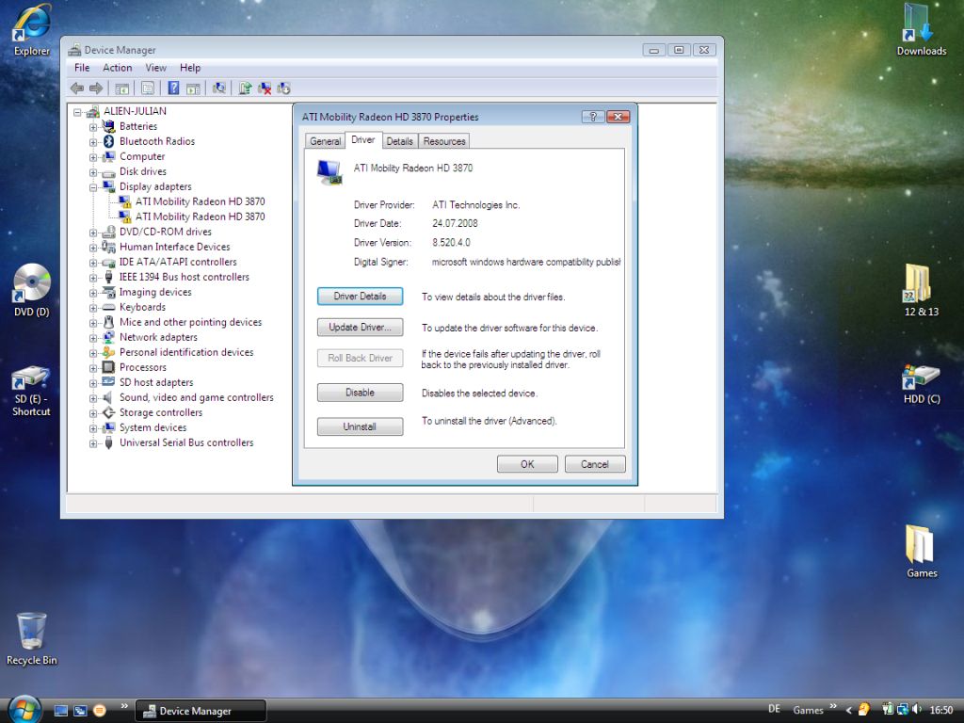Toggle the console tree show/hide toolbar icon

pos(122,88)
